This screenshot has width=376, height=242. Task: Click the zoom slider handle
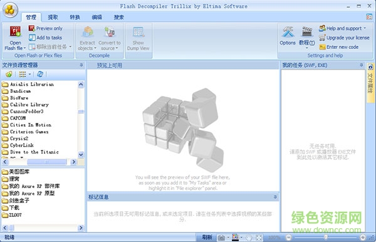point(326,238)
